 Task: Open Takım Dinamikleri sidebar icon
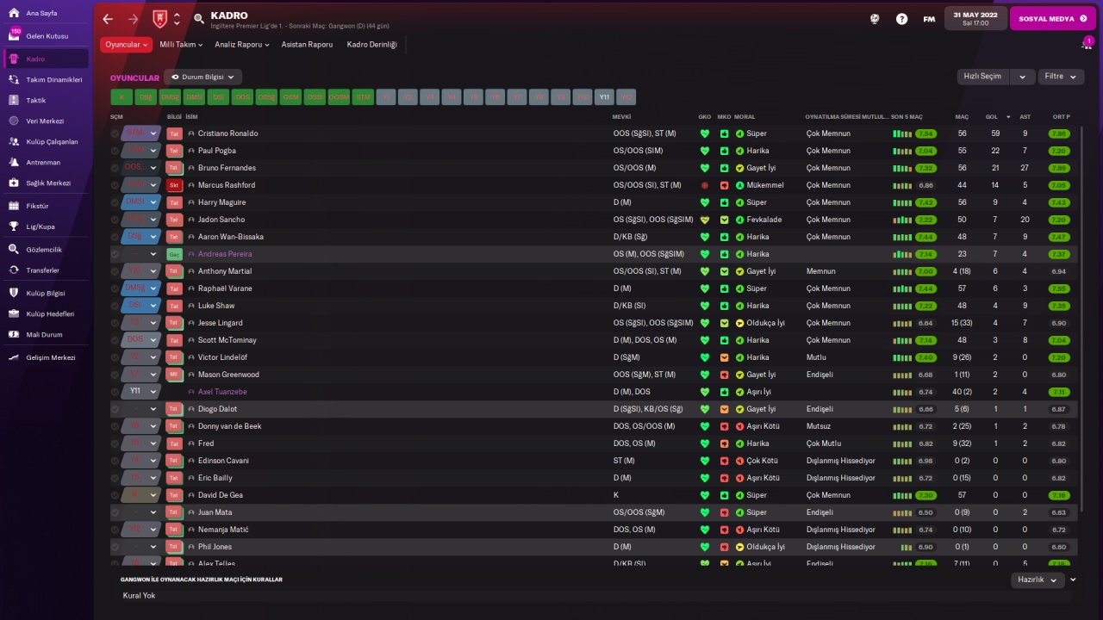pyautogui.click(x=14, y=79)
